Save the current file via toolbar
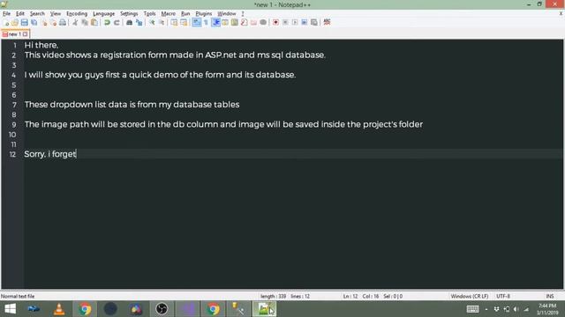The width and height of the screenshot is (565, 317). 24,22
